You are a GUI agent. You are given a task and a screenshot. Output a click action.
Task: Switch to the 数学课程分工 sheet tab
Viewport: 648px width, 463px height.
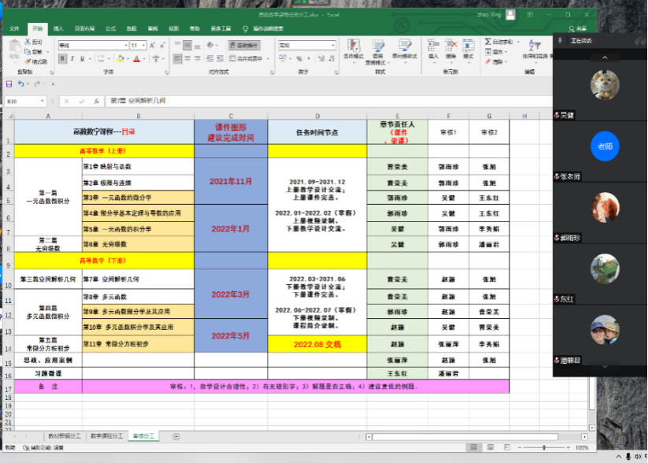(106, 435)
